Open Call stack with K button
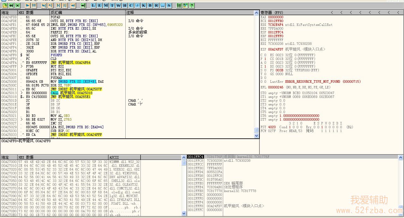 pyautogui.click(x=144, y=5)
